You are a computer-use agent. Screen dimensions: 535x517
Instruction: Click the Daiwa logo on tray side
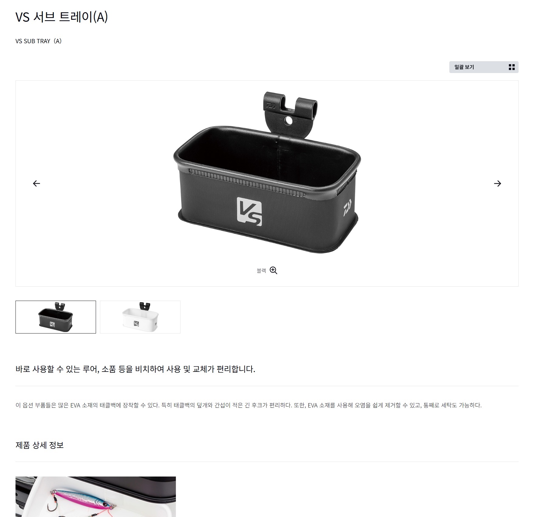[x=347, y=208]
